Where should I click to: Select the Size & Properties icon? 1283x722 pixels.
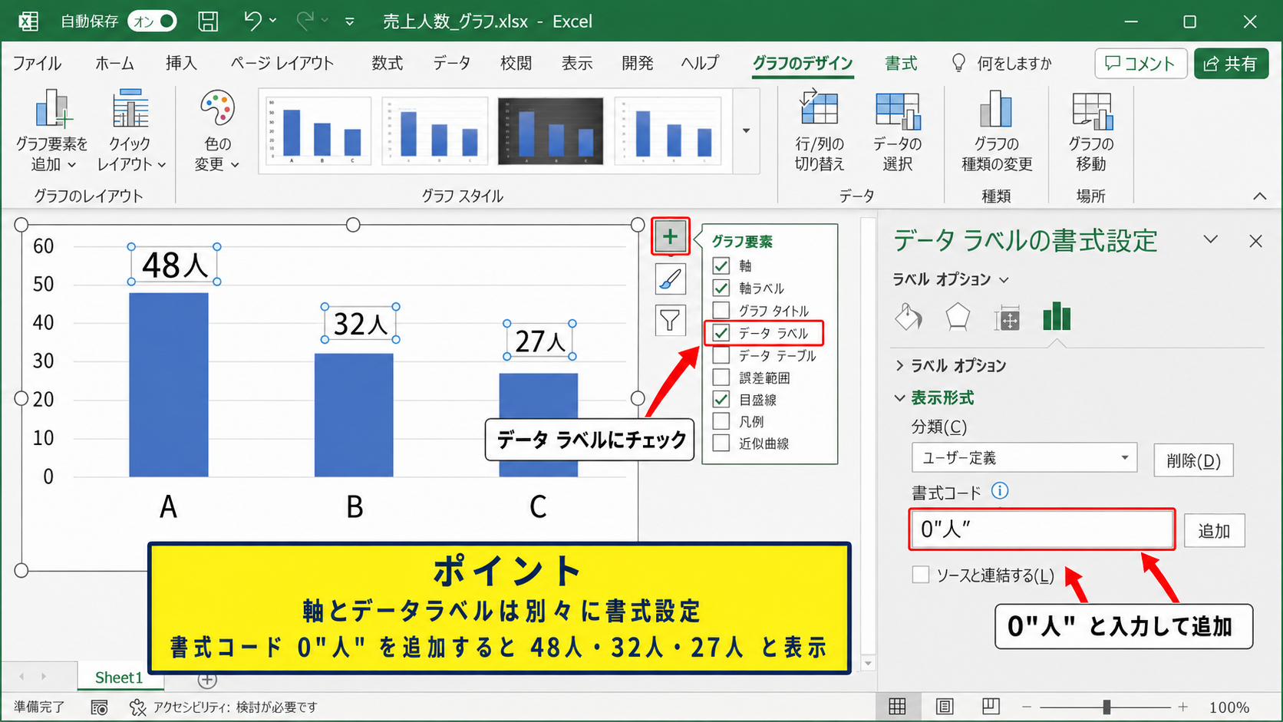1007,318
